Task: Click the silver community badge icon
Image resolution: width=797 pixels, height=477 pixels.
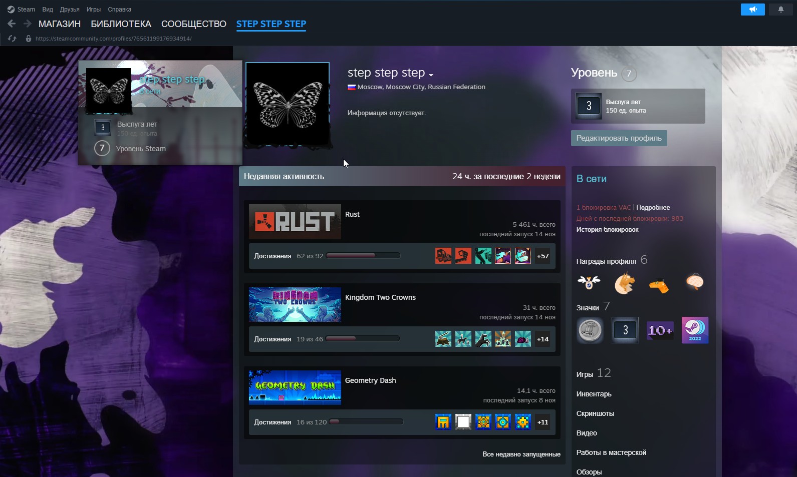Action: click(x=590, y=330)
